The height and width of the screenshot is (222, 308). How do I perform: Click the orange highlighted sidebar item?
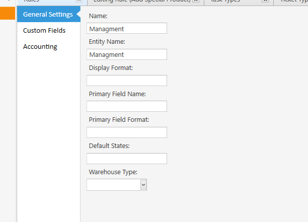[x=8, y=13]
